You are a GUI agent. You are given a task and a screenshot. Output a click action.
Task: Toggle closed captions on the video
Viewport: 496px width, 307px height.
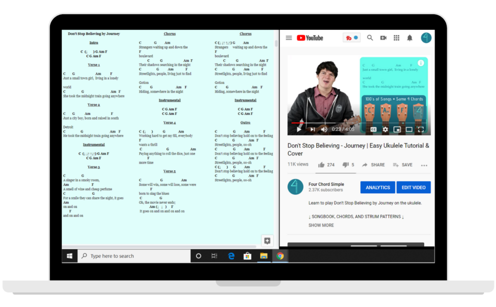pos(374,129)
